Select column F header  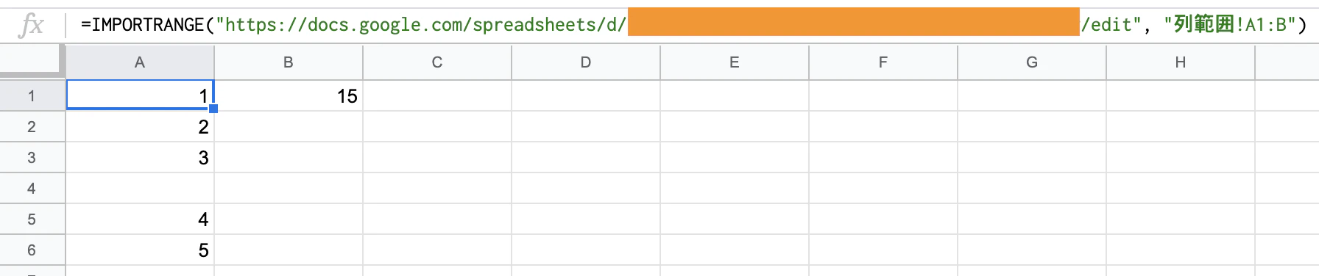(883, 62)
